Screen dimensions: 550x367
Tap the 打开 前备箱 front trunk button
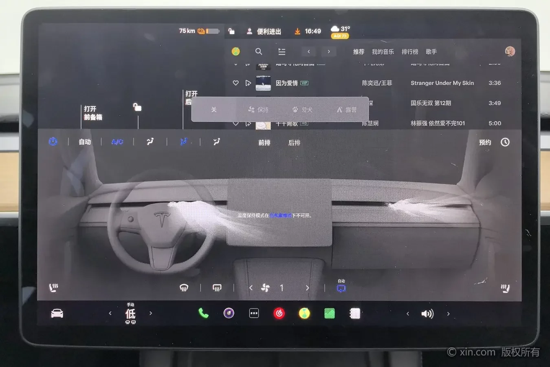(93, 113)
